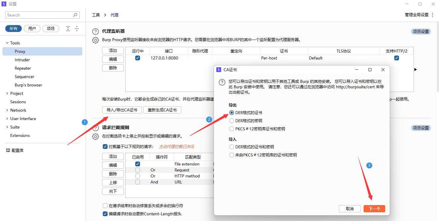Expand the Project tree node

click(x=7, y=93)
